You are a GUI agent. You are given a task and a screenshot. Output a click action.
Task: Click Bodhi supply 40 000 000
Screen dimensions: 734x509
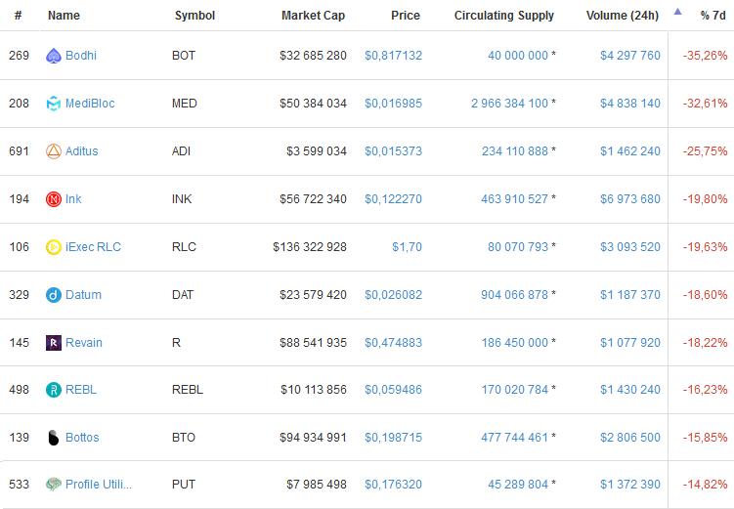click(x=518, y=56)
